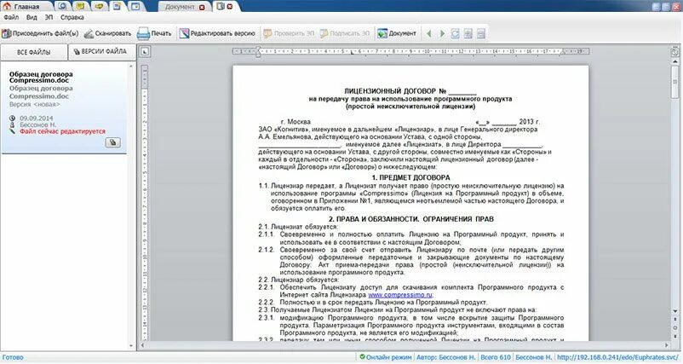Open the window tab icon

[135, 7]
